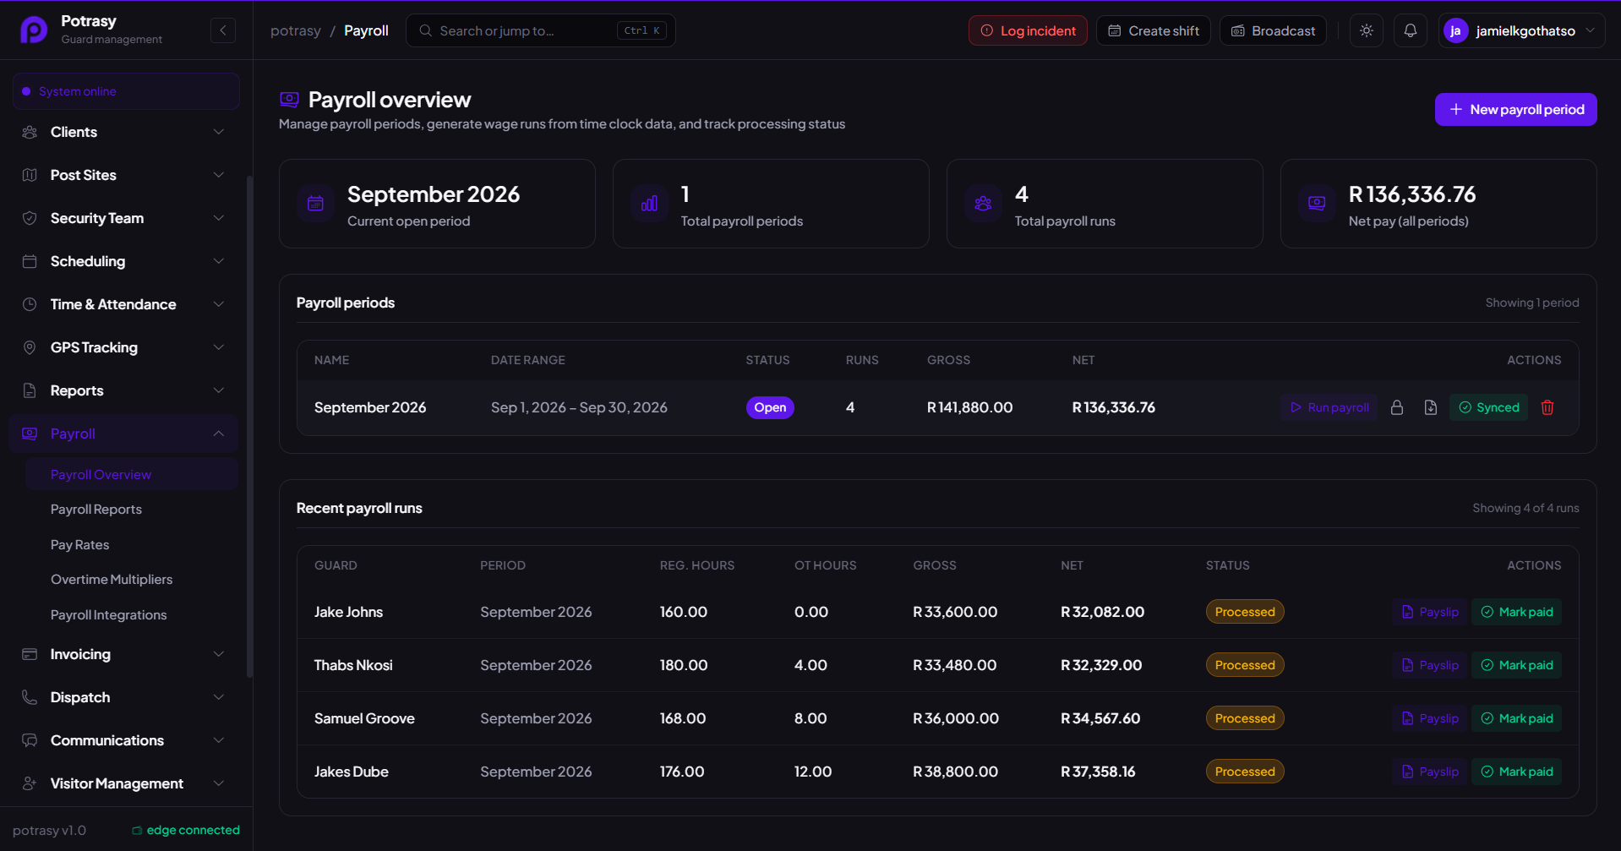Click the Dispatch phone icon
Image resolution: width=1621 pixels, height=851 pixels.
(x=30, y=697)
